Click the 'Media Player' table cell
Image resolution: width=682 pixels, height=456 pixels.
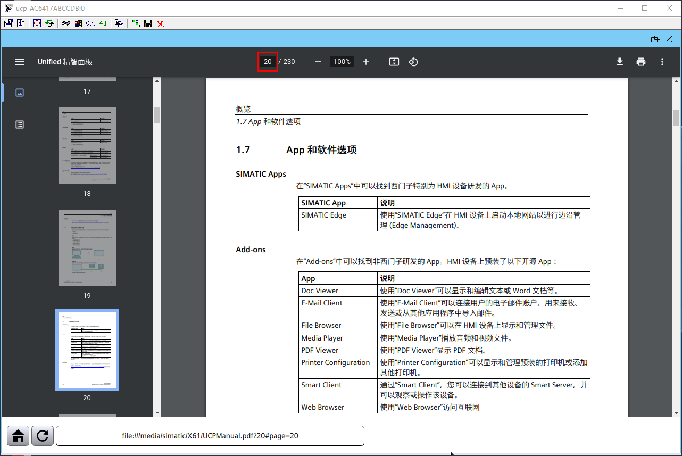coord(338,338)
